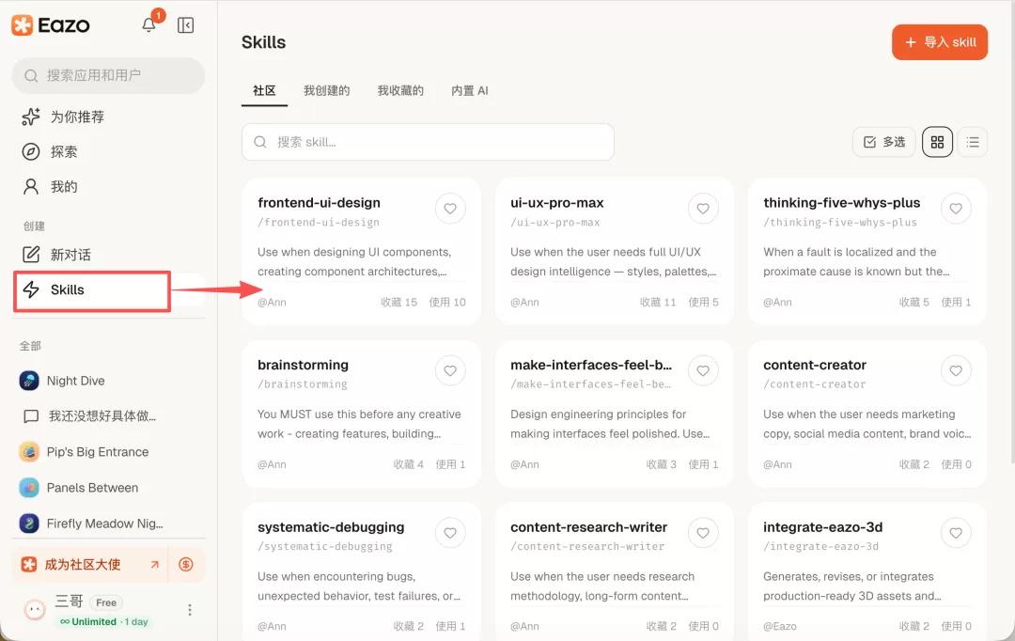Screen dimensions: 1015x641
Task: Click the 导入 skill button
Action: 939,42
